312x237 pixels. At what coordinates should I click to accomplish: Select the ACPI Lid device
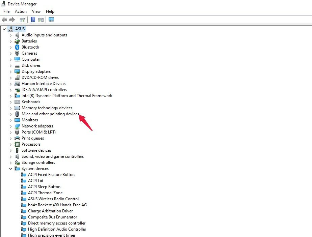pyautogui.click(x=35, y=181)
